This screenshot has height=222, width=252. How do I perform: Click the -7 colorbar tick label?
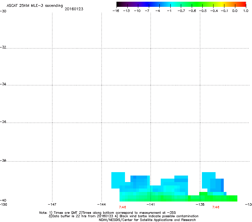147,11
